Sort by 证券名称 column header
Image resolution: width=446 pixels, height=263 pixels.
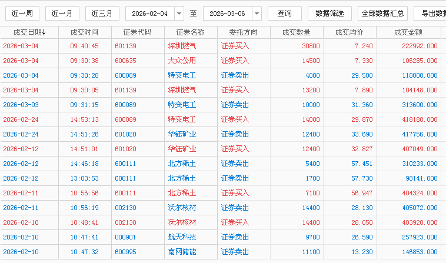pos(191,32)
